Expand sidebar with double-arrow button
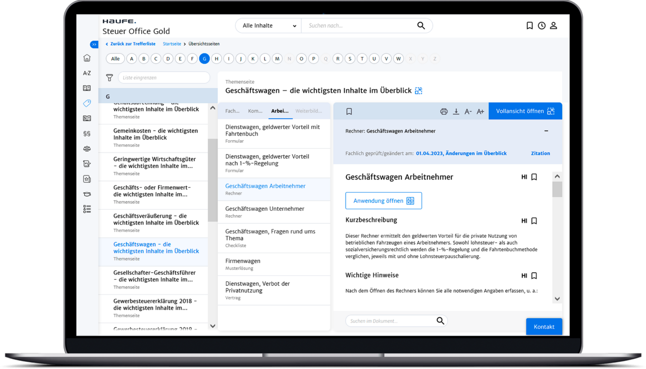 coord(94,44)
